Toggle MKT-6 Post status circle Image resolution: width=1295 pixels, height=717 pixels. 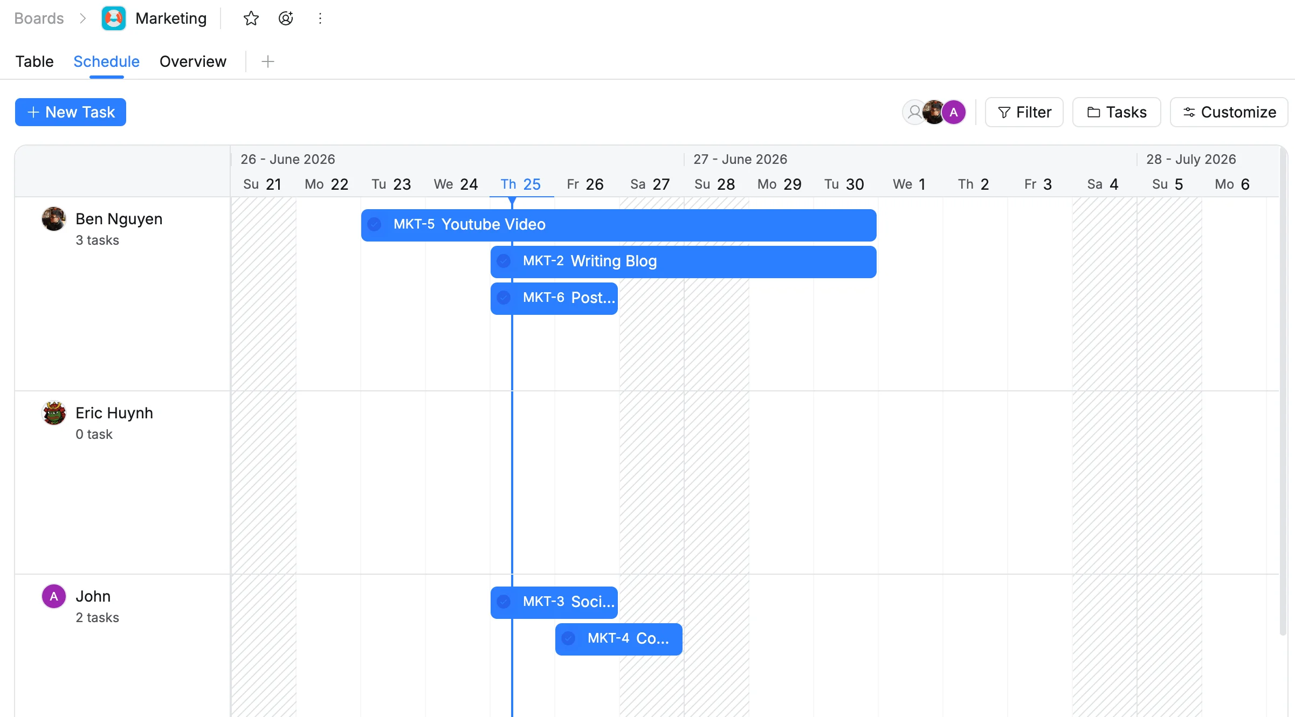click(x=504, y=298)
